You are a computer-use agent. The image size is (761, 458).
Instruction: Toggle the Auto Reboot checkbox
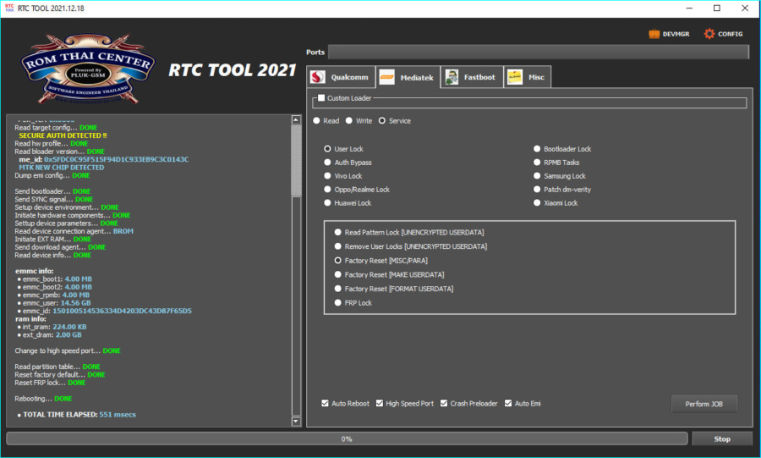(326, 404)
